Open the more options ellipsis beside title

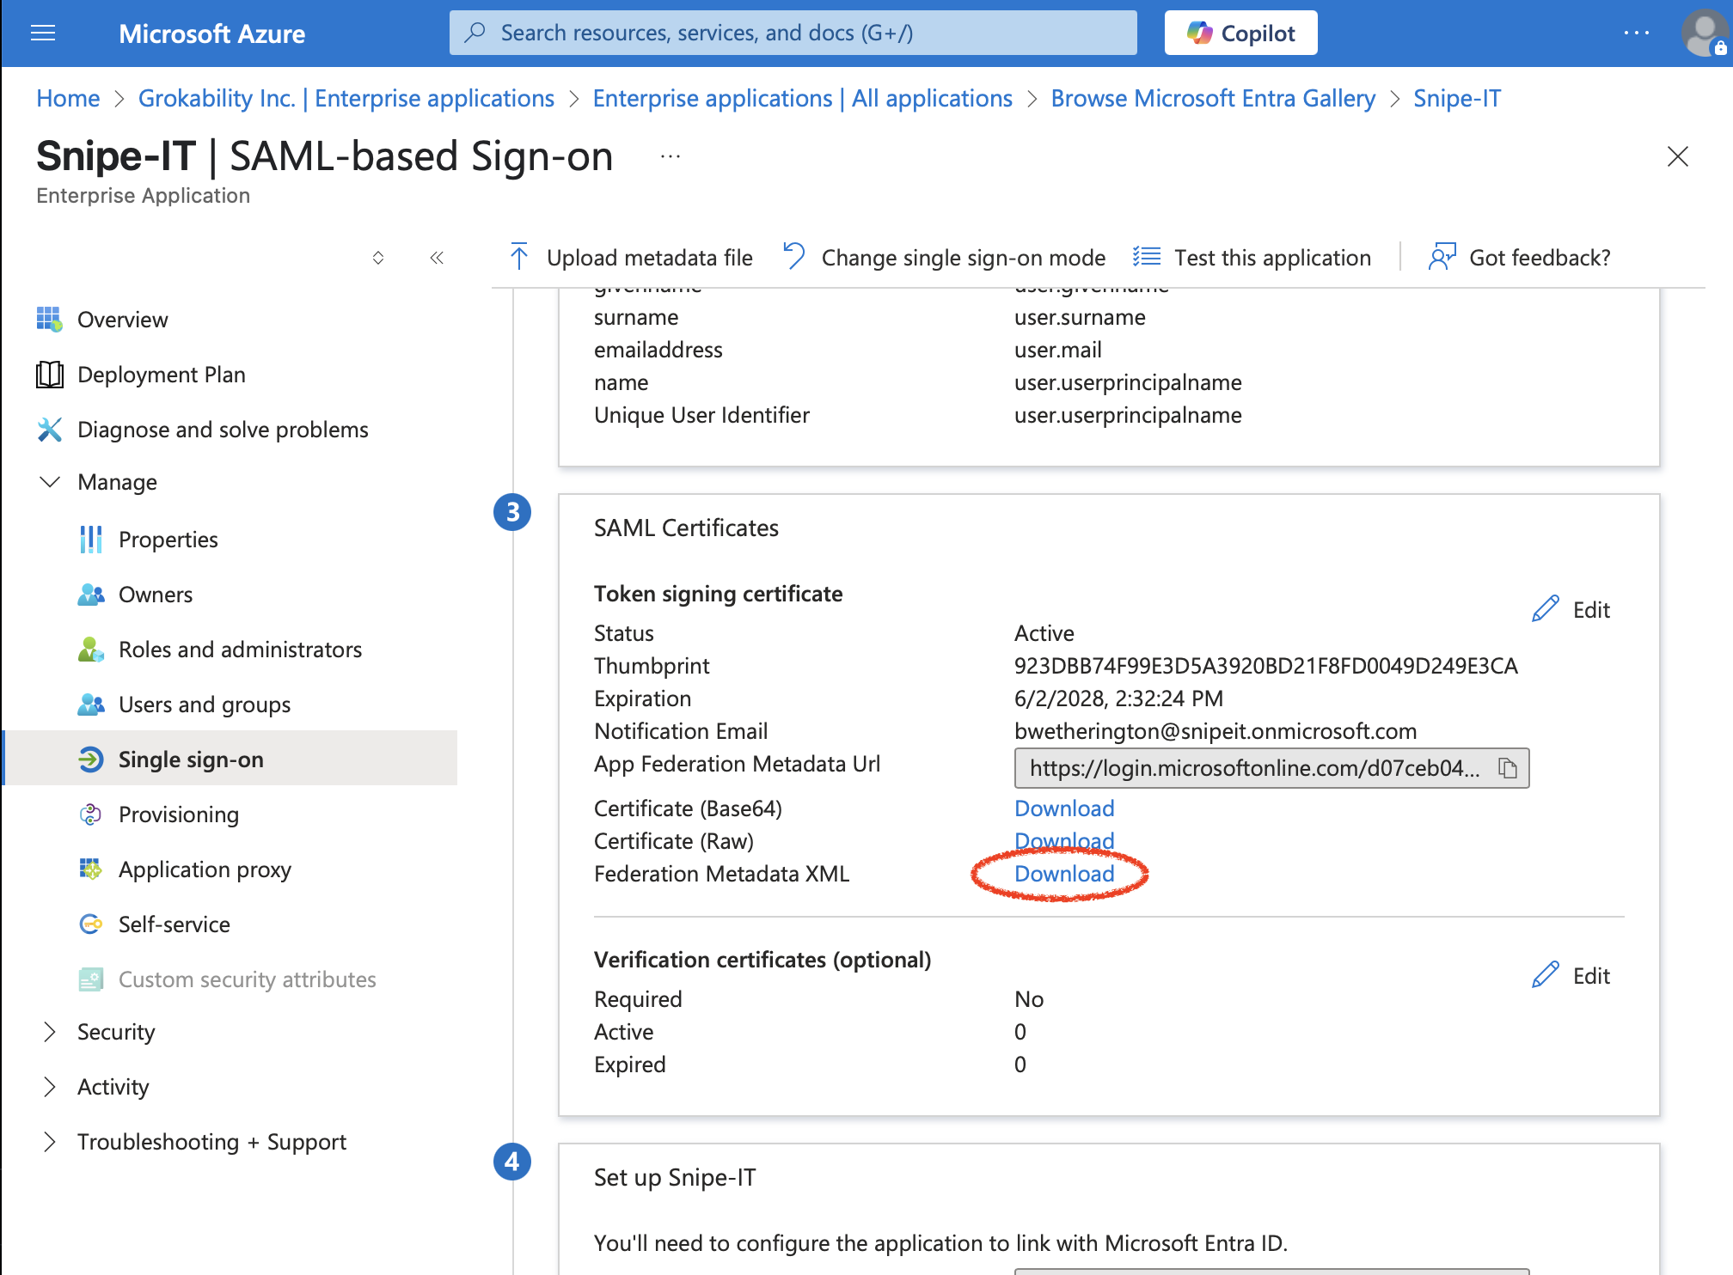click(671, 157)
